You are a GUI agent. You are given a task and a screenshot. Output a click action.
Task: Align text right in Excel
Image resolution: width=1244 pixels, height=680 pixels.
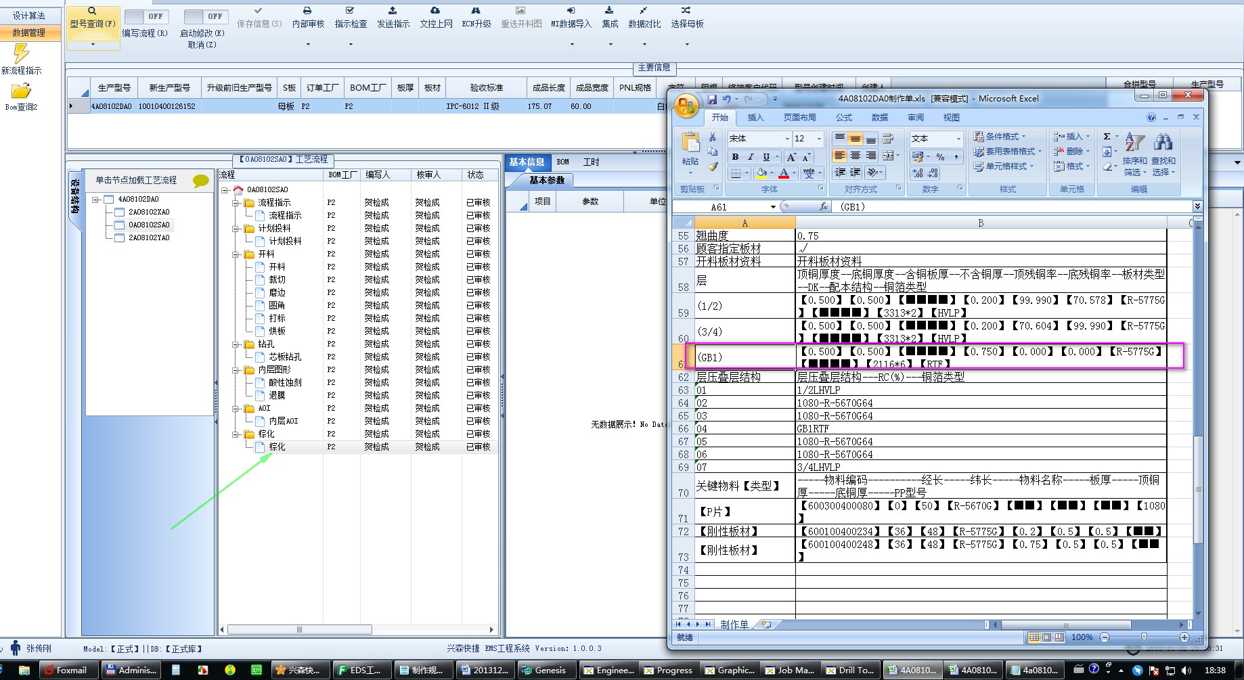(x=871, y=156)
